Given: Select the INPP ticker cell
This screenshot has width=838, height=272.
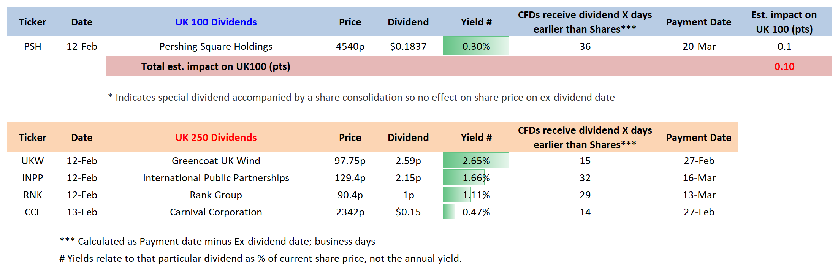Looking at the screenshot, I should pos(33,178).
